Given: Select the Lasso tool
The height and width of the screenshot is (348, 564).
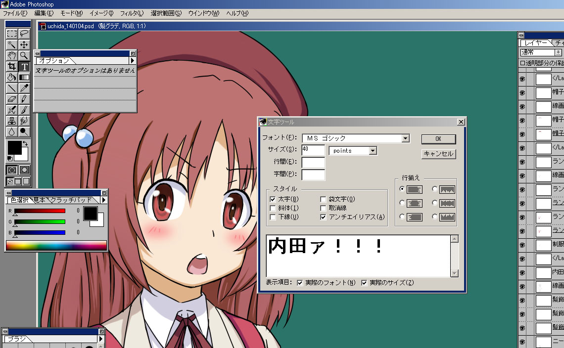Looking at the screenshot, I should point(24,34).
